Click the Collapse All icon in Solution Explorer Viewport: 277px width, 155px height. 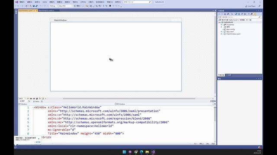point(242,14)
